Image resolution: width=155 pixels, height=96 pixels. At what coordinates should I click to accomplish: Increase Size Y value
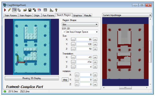tap(95, 44)
